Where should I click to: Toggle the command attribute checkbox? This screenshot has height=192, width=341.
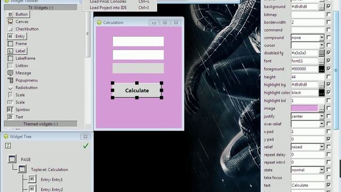pyautogui.click(x=328, y=30)
